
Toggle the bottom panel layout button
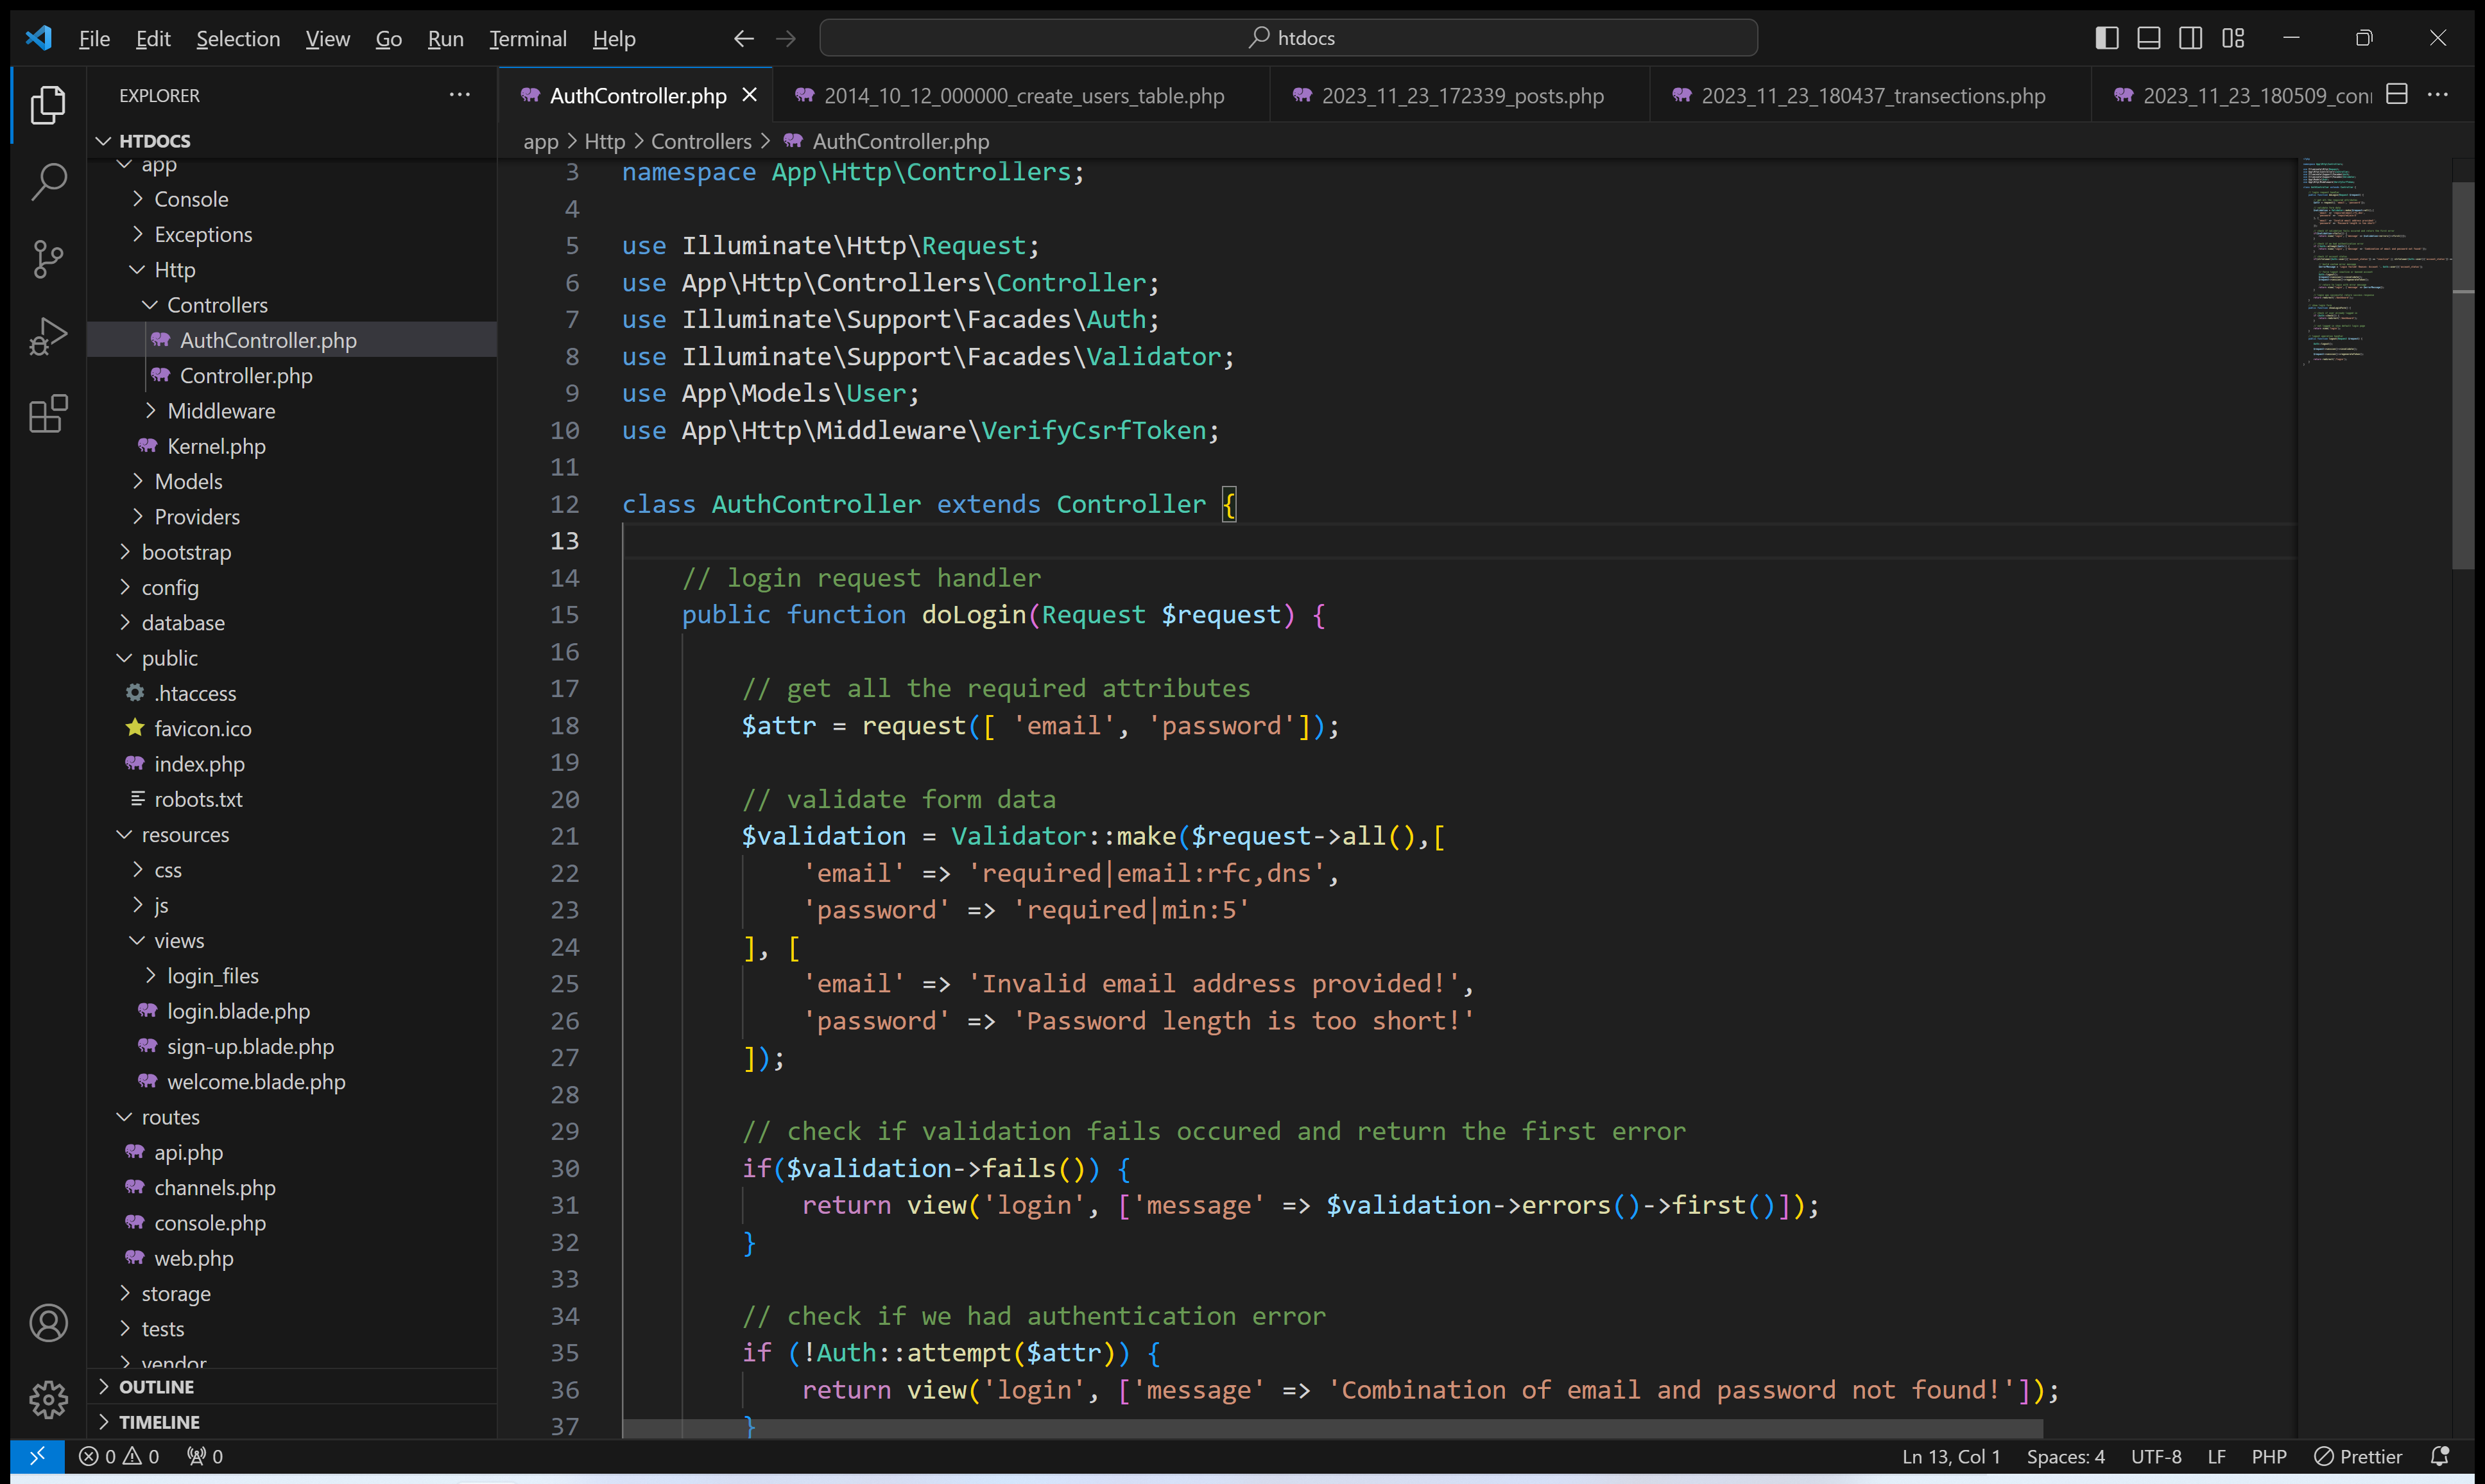coord(2148,38)
